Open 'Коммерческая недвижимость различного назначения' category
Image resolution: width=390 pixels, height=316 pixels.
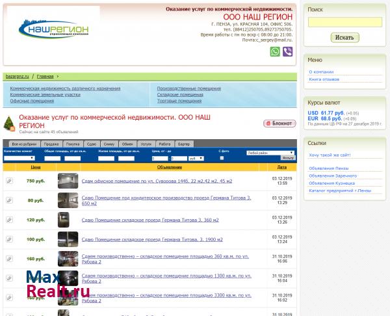click(x=65, y=88)
